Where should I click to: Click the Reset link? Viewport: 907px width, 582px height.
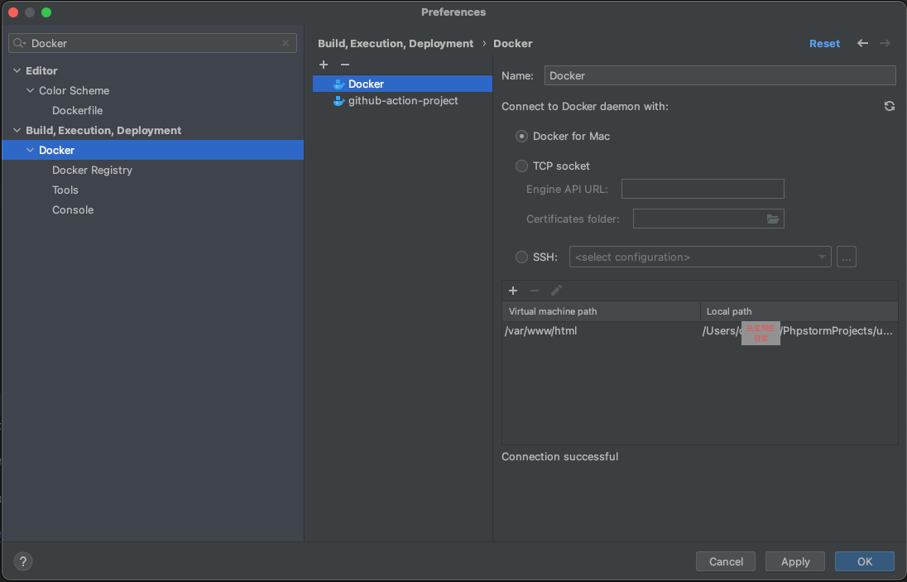824,43
